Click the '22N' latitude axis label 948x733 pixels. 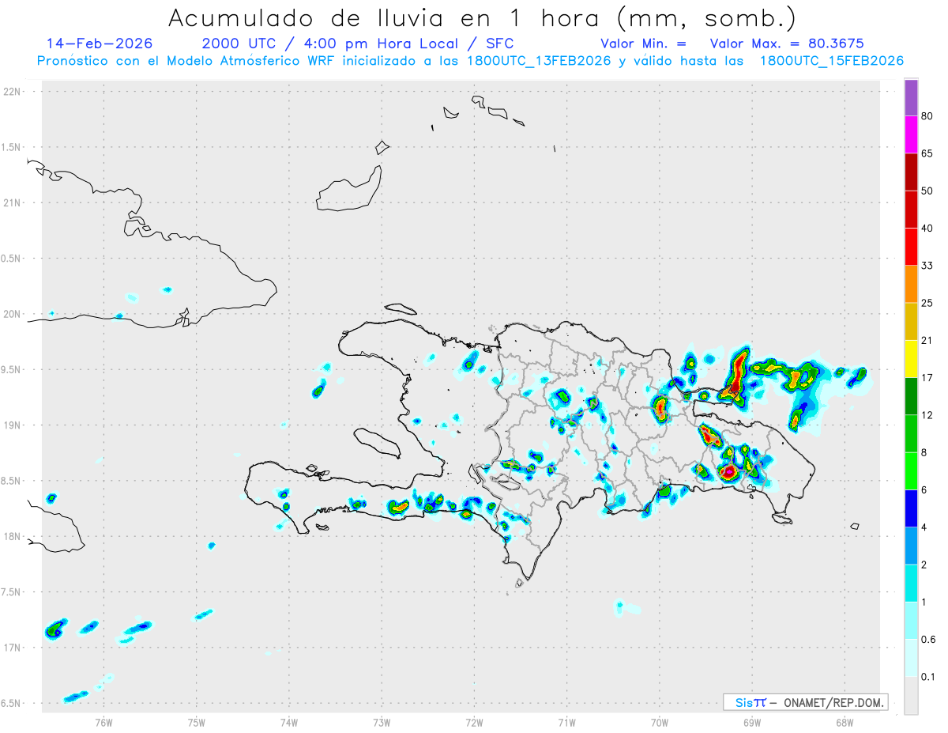tap(11, 92)
